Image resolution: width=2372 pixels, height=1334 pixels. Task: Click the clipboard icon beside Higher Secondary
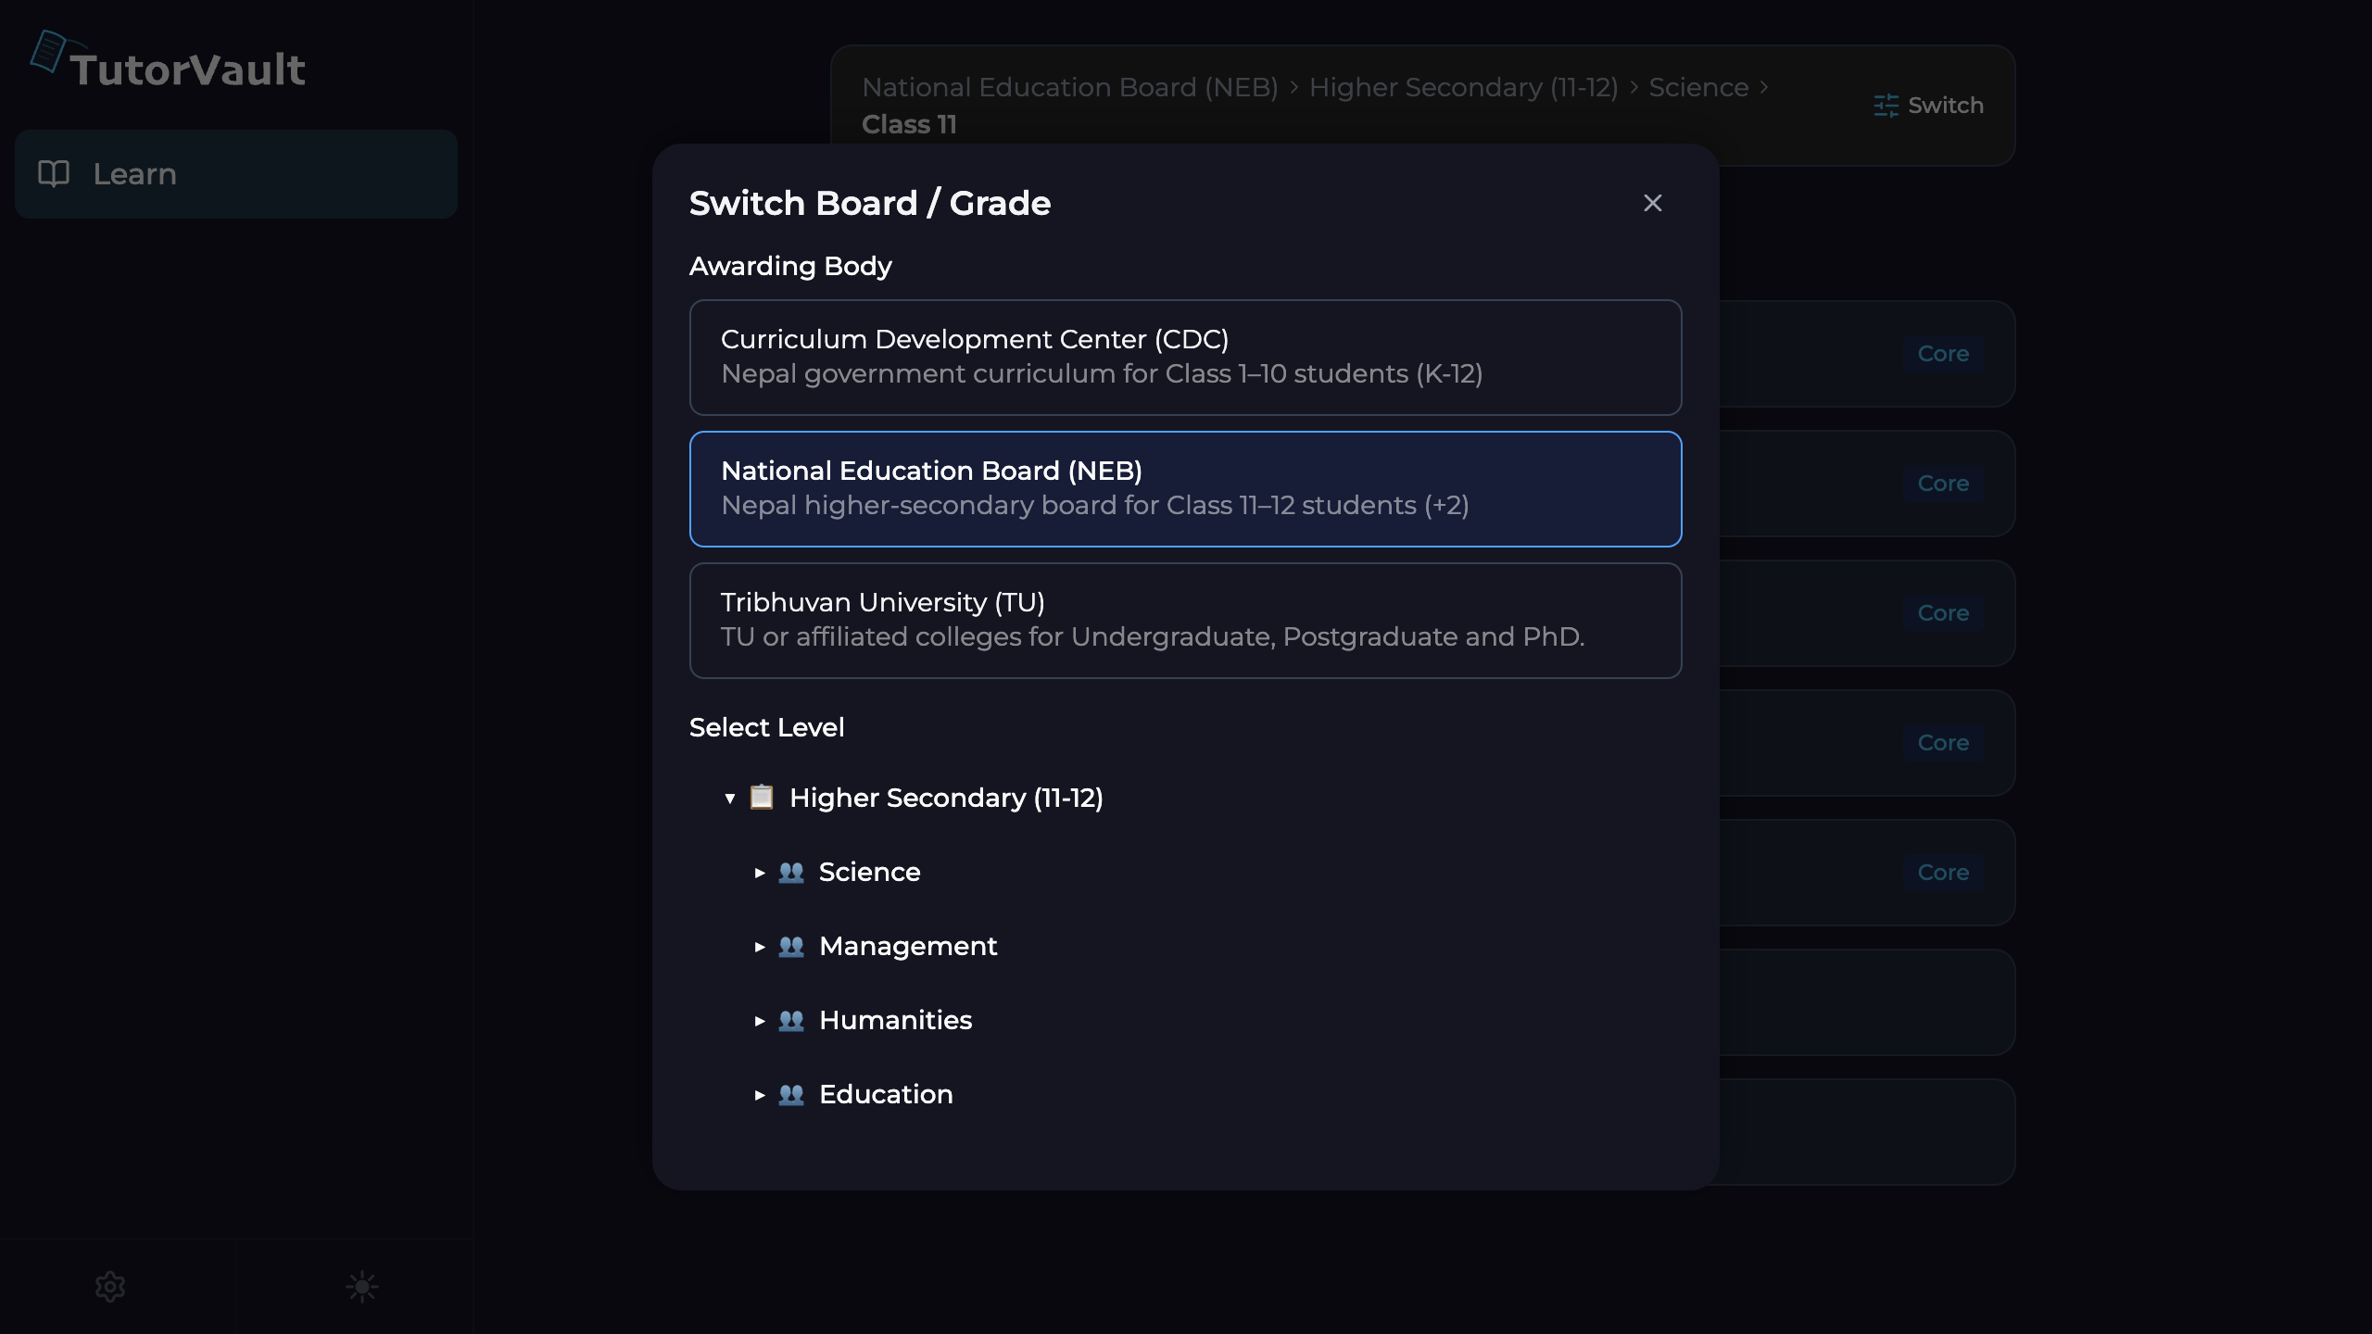coord(762,797)
